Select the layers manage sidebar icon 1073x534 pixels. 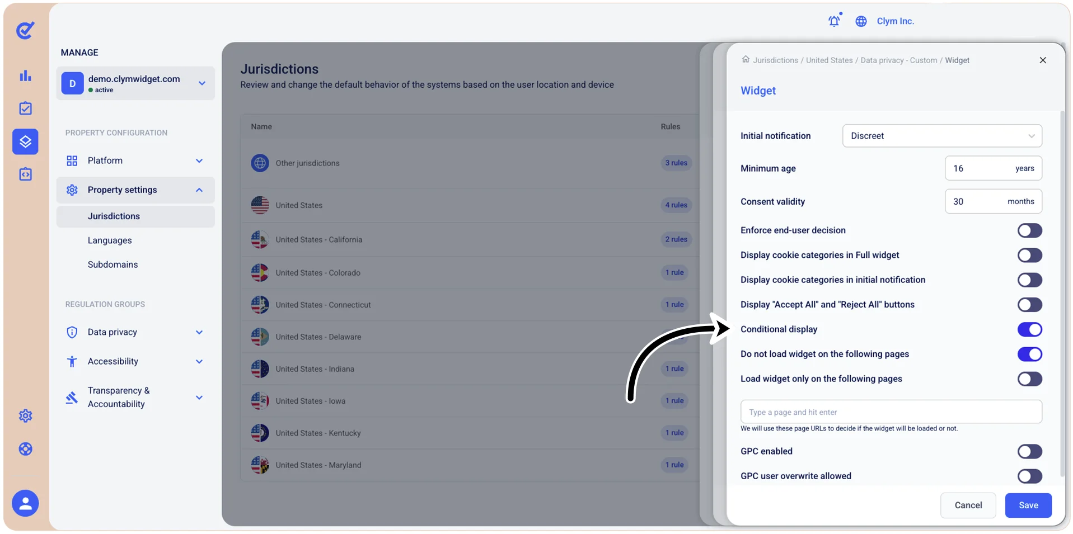point(25,141)
